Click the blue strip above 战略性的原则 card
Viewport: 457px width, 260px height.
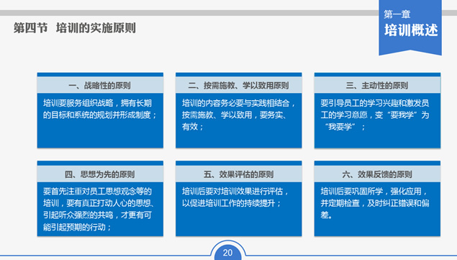(100, 75)
